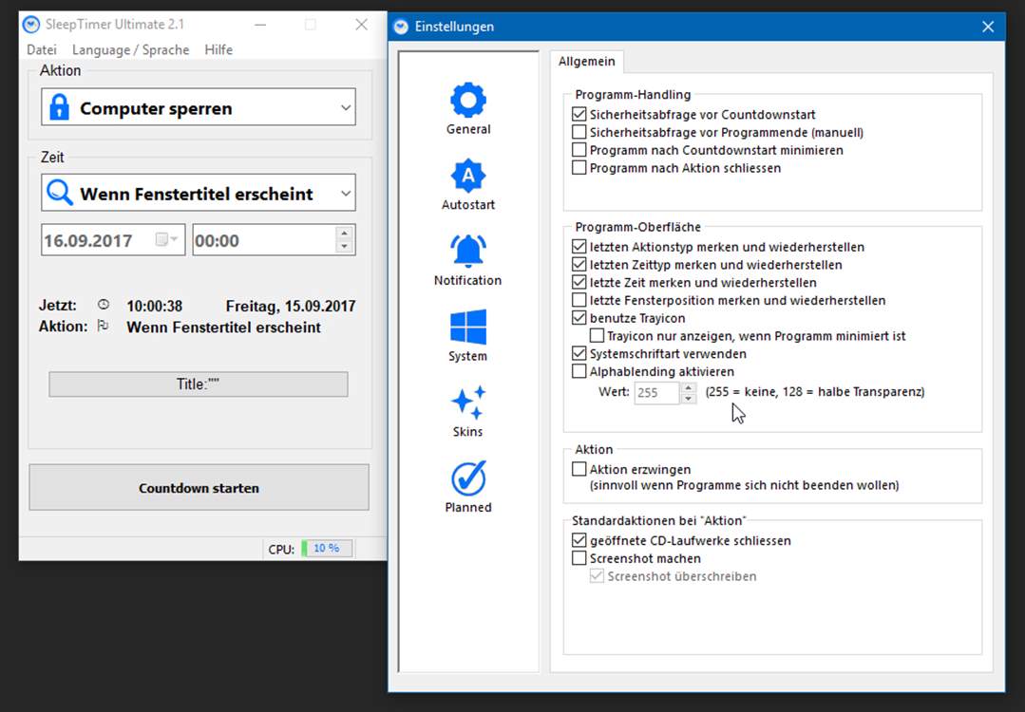The height and width of the screenshot is (712, 1025).
Task: Select the Allgemein tab
Action: click(x=586, y=62)
